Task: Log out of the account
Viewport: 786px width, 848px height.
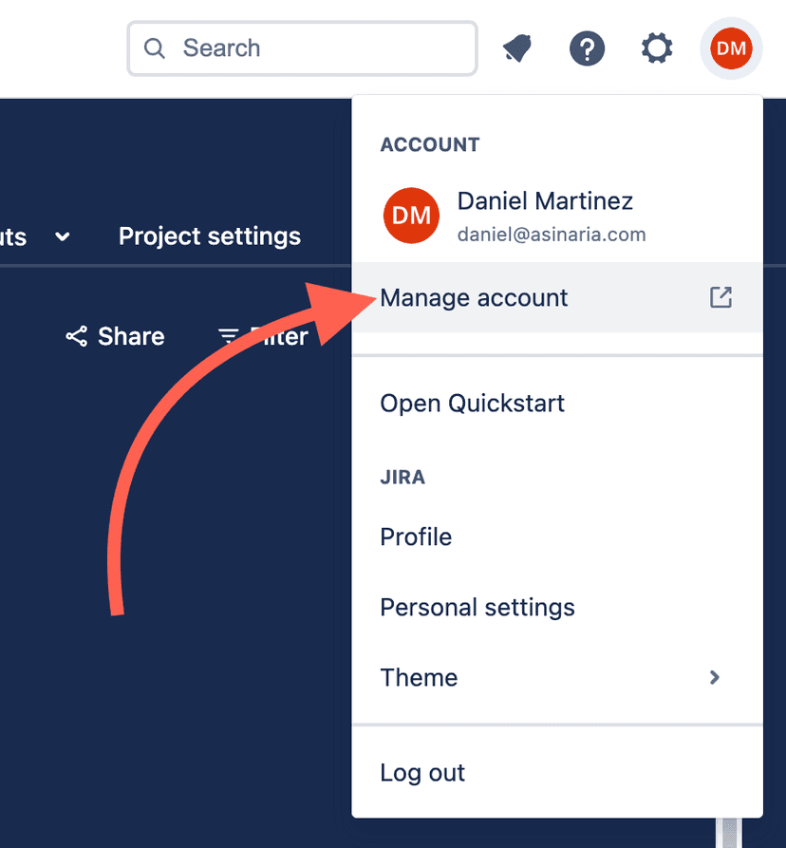Action: 422,772
